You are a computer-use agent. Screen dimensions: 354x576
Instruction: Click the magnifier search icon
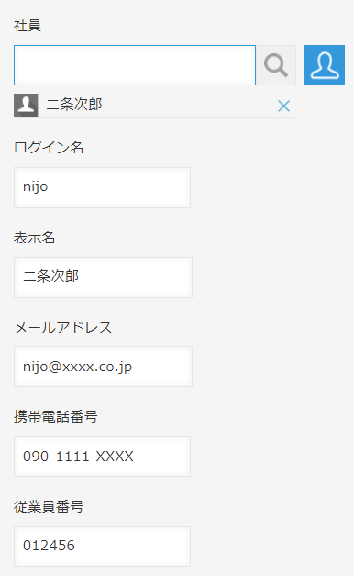pos(276,65)
